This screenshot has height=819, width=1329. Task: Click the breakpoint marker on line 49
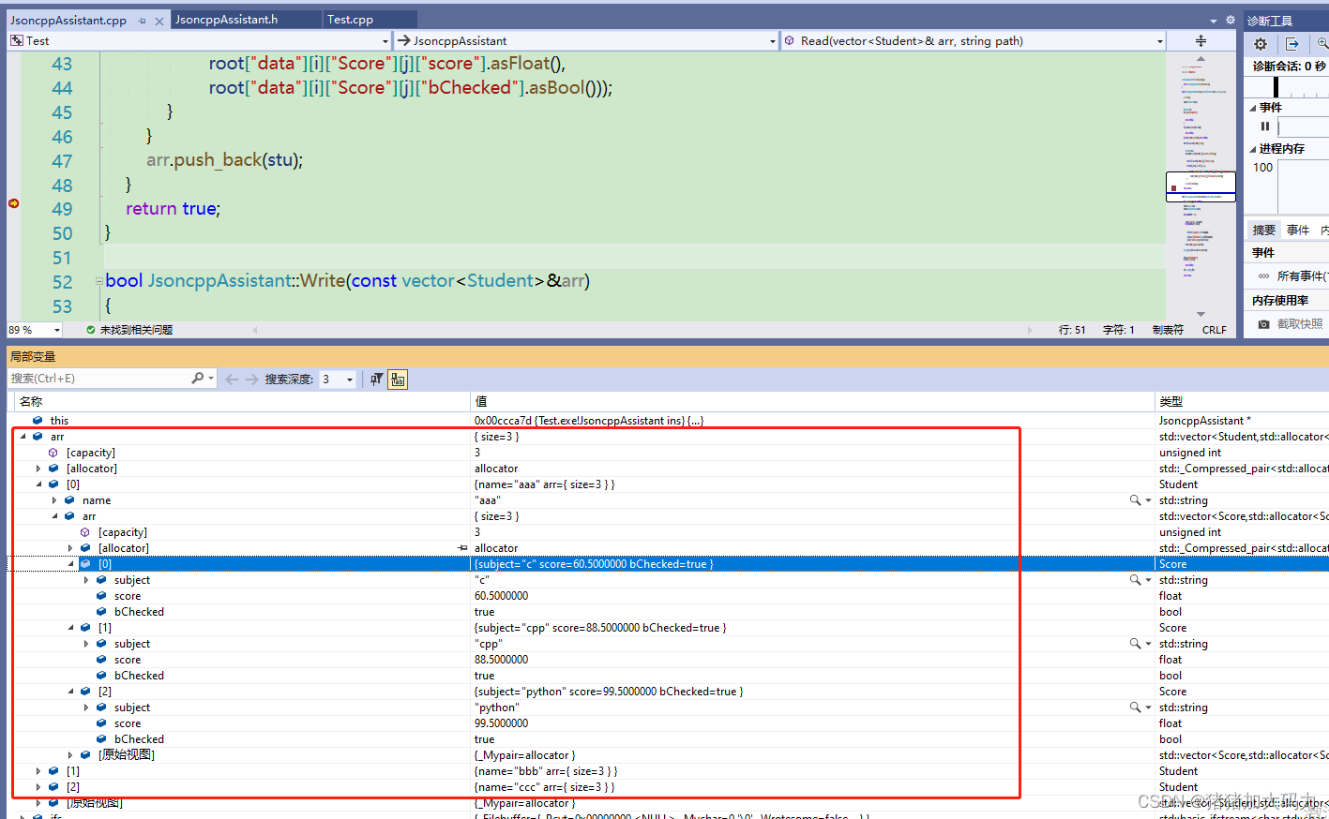coord(14,203)
